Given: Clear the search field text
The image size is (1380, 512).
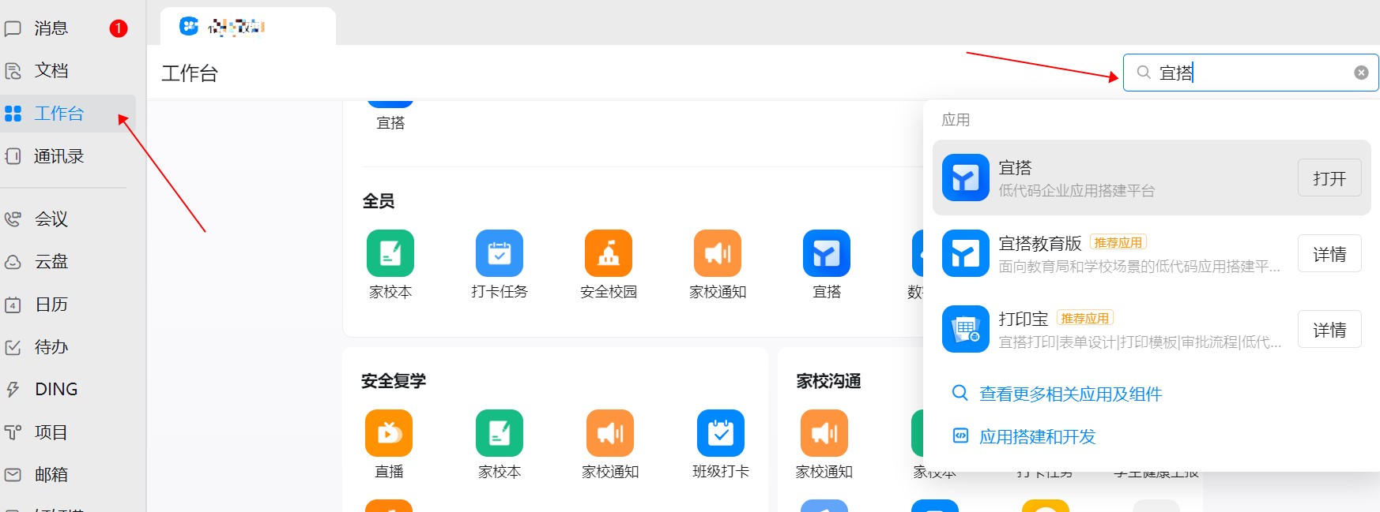Looking at the screenshot, I should (x=1361, y=73).
